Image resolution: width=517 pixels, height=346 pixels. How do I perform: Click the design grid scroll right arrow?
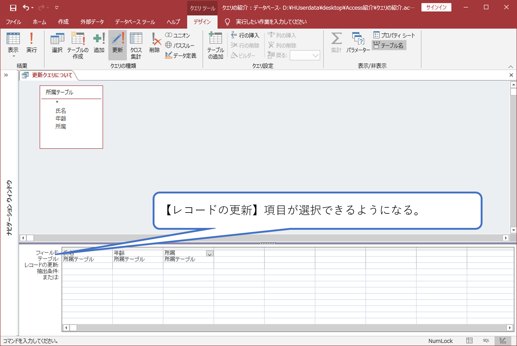point(510,328)
